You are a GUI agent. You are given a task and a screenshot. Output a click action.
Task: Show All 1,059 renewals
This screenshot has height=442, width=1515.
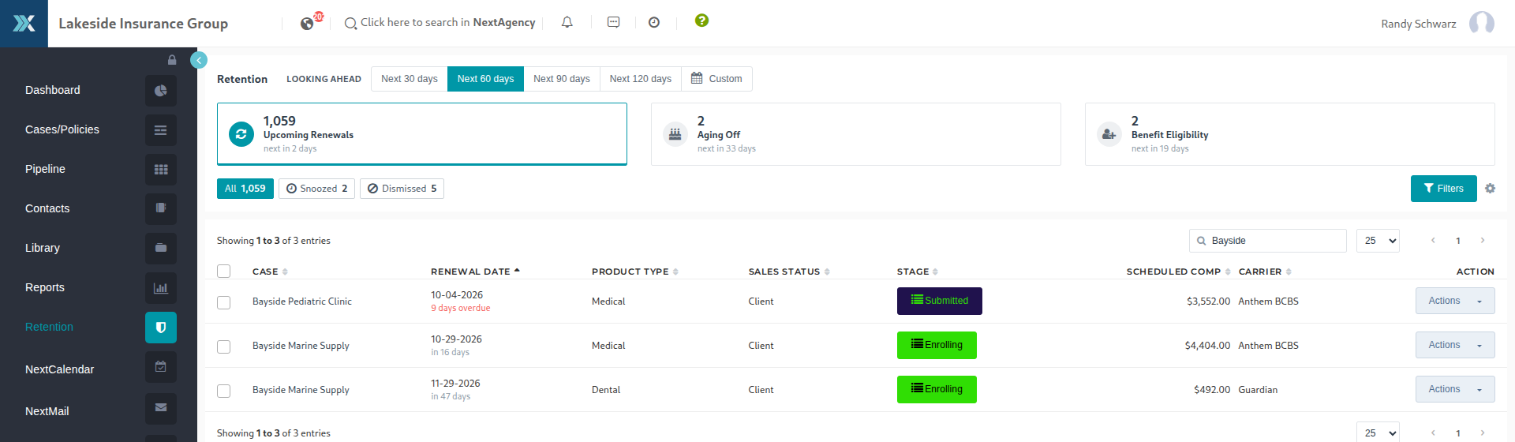tap(245, 189)
